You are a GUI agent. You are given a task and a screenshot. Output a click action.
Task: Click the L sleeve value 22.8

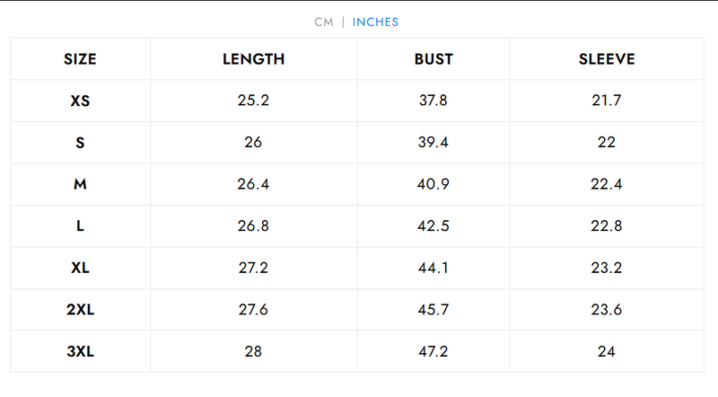(x=607, y=225)
